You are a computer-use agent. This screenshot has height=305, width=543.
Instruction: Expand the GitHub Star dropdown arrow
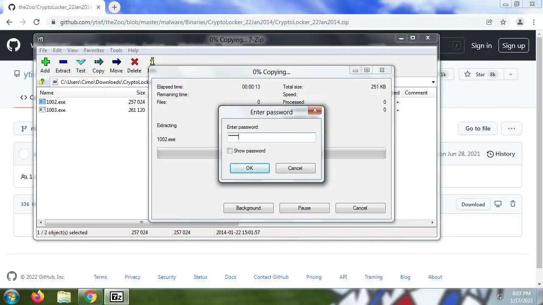pos(510,75)
